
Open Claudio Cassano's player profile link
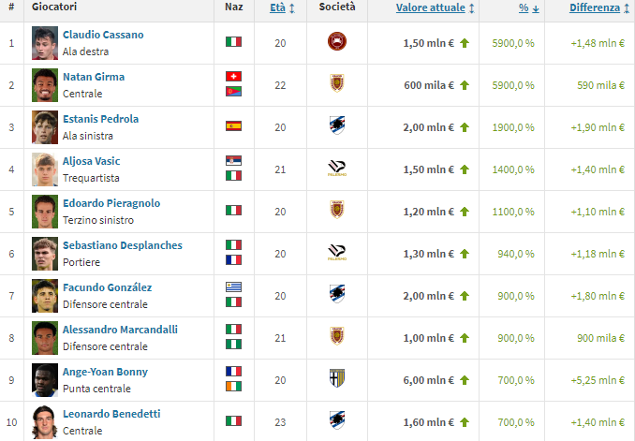(x=103, y=35)
